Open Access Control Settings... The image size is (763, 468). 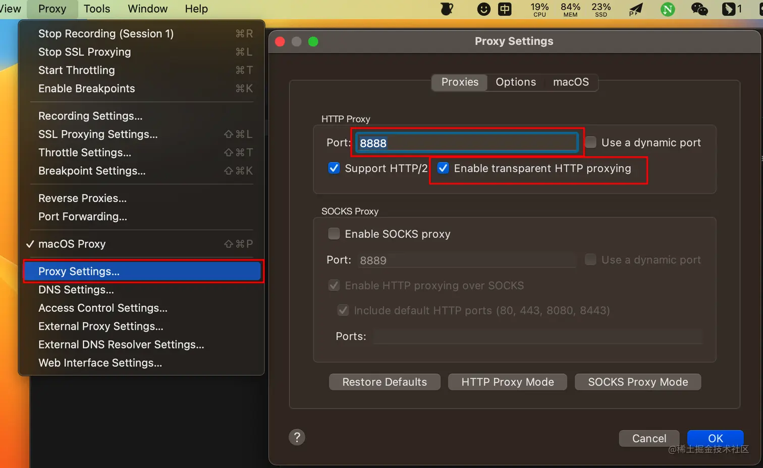142,308
